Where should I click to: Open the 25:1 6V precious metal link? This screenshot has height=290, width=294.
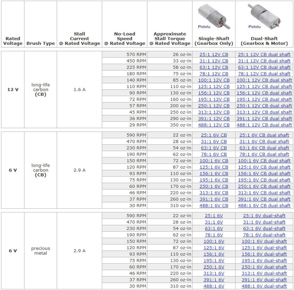tap(214, 216)
